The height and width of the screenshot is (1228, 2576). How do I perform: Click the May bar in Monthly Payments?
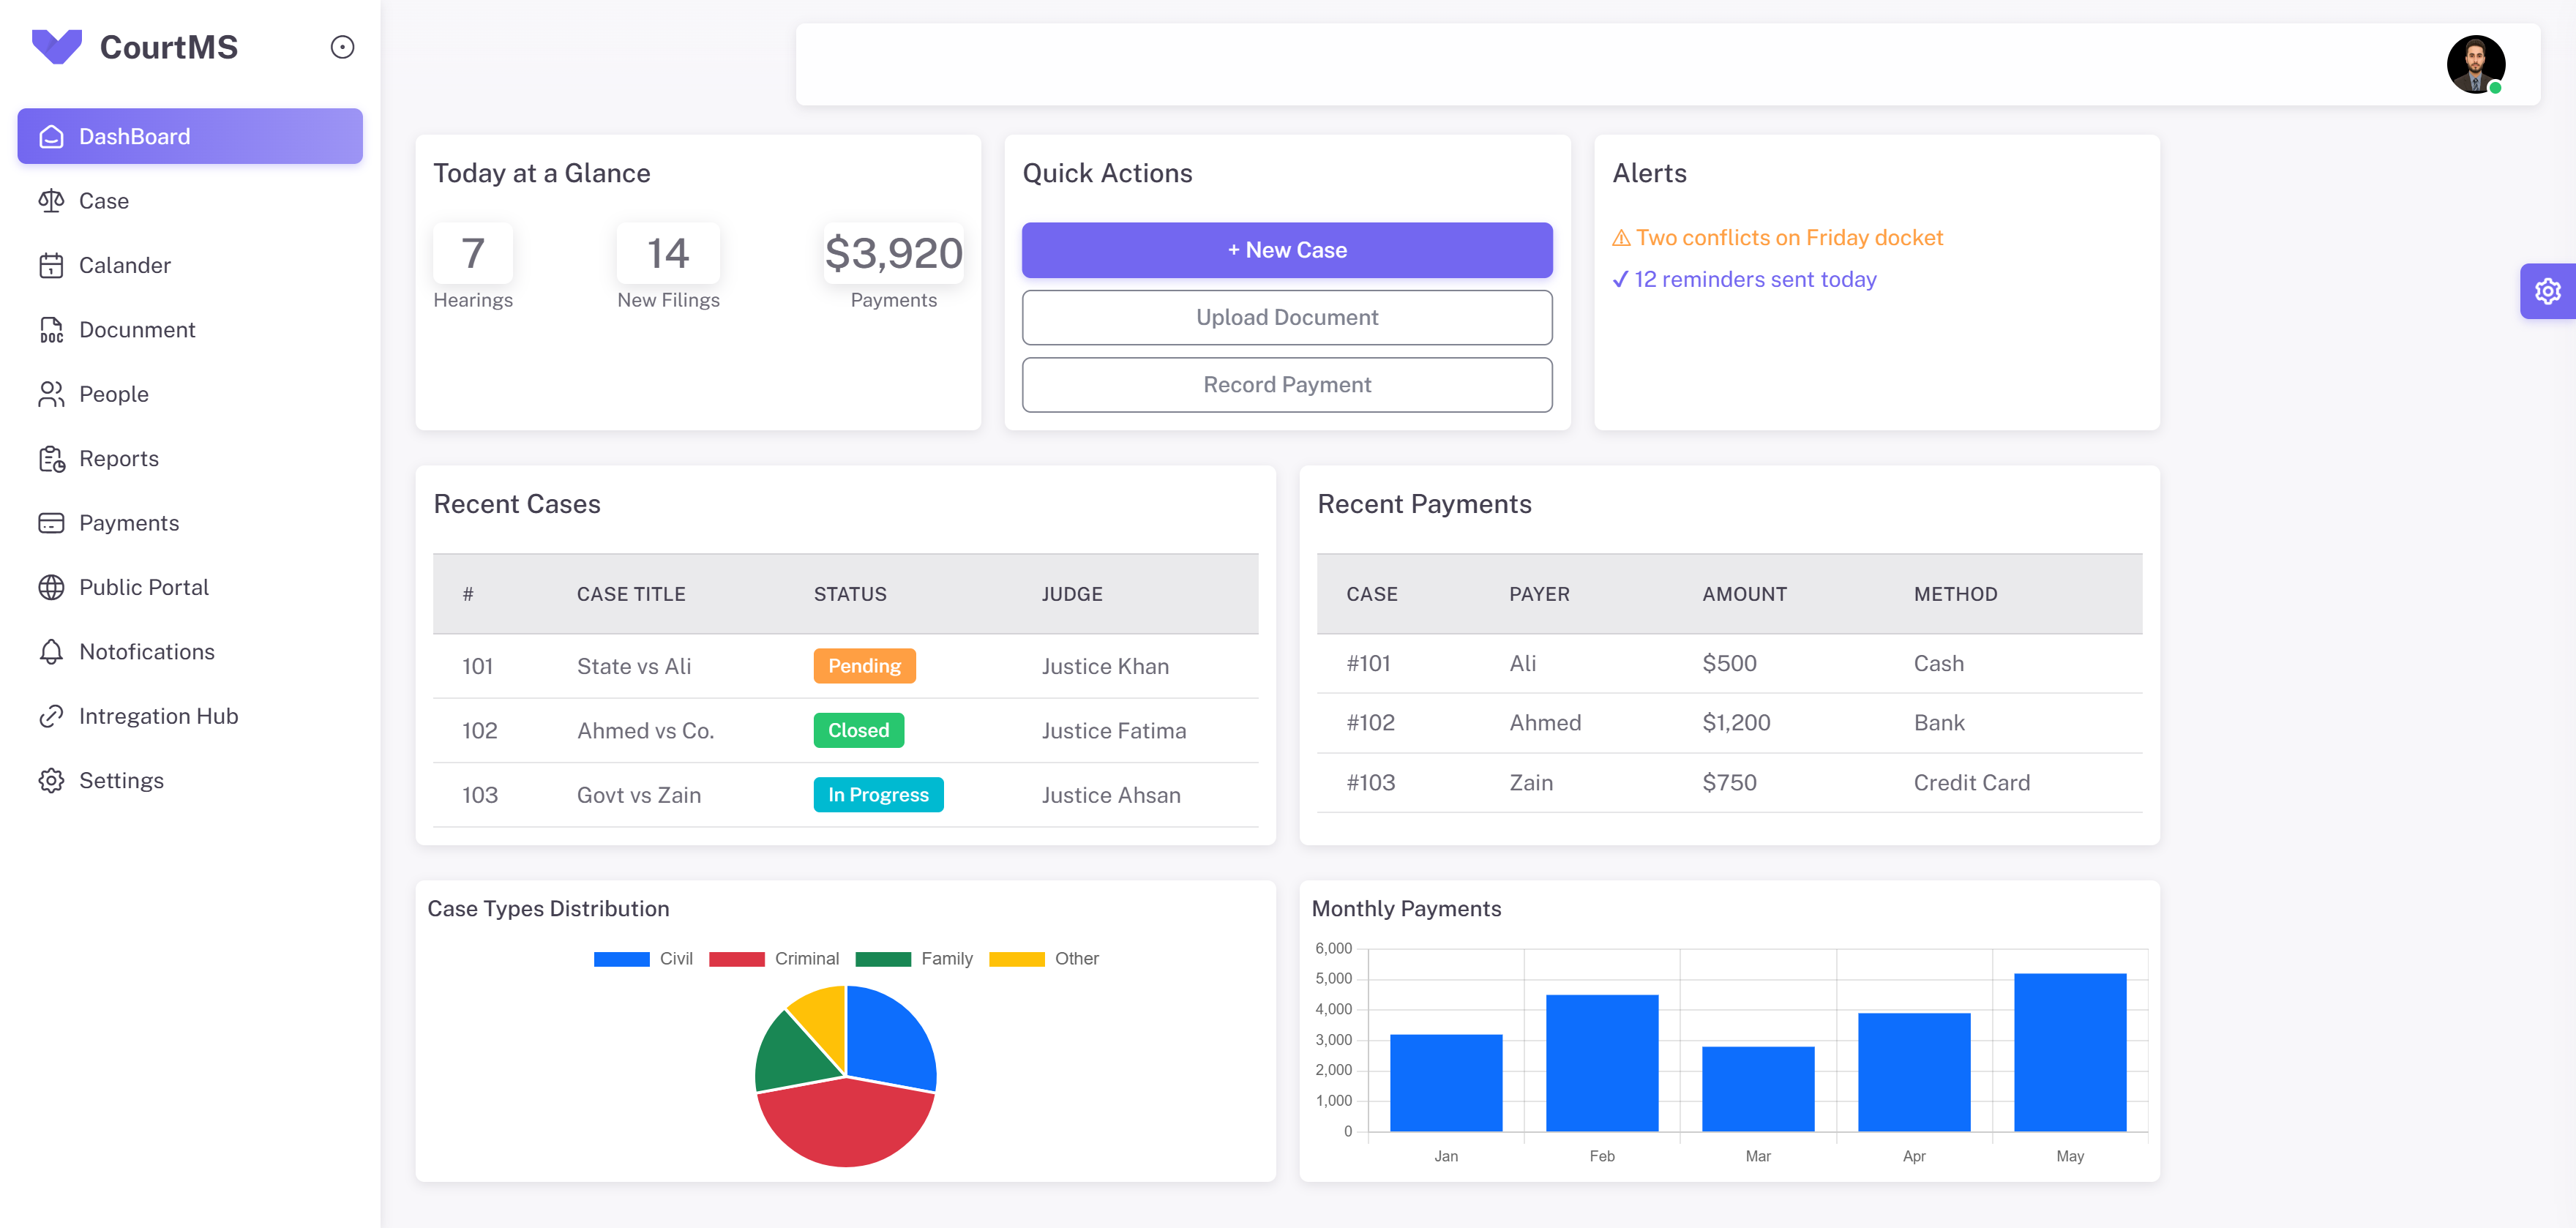coord(2070,1052)
